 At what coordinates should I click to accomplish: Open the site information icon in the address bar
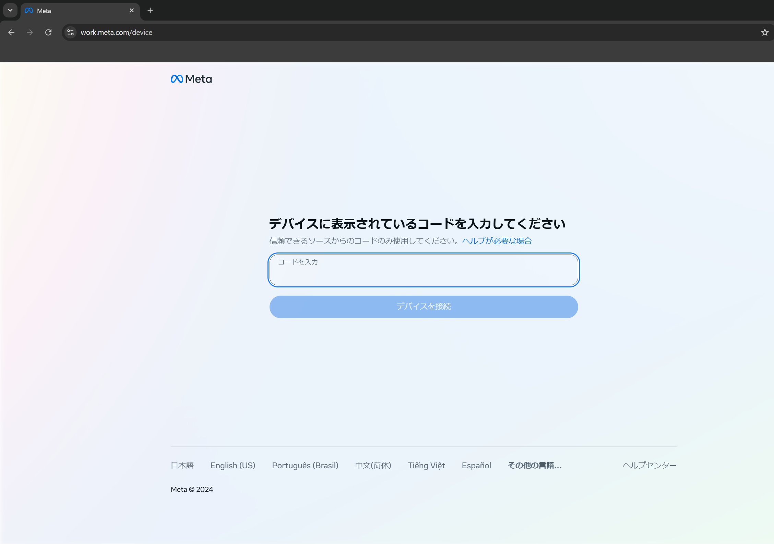pos(70,32)
